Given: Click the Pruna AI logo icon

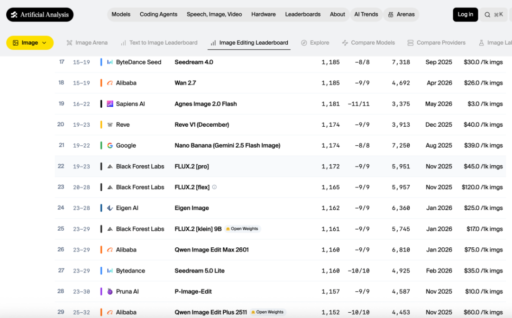Looking at the screenshot, I should coord(110,291).
